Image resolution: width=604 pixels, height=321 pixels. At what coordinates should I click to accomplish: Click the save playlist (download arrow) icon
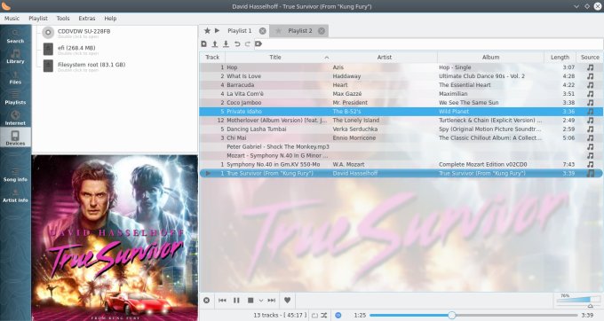226,44
